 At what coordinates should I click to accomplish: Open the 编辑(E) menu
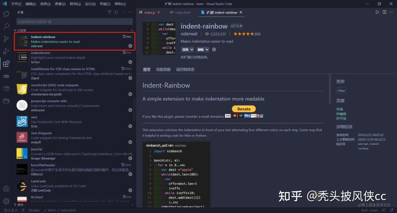pyautogui.click(x=31, y=4)
